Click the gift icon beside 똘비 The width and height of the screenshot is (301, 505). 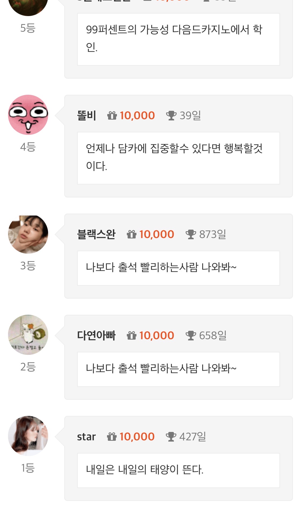coord(112,116)
